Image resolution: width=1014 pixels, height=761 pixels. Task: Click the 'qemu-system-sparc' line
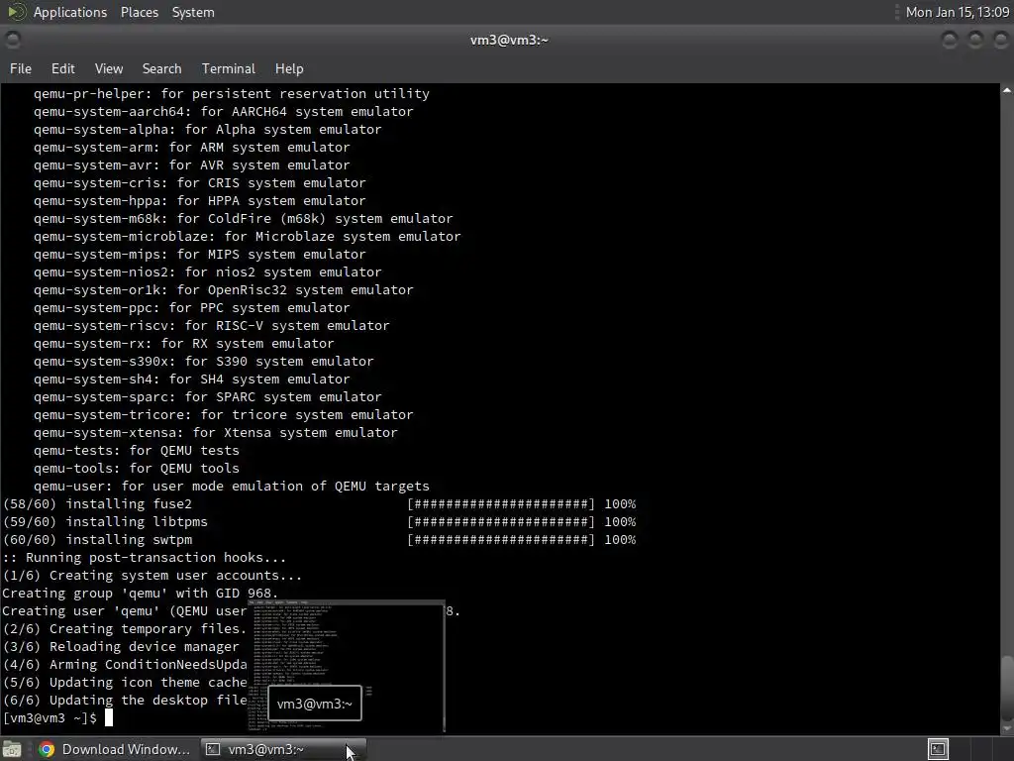point(208,397)
